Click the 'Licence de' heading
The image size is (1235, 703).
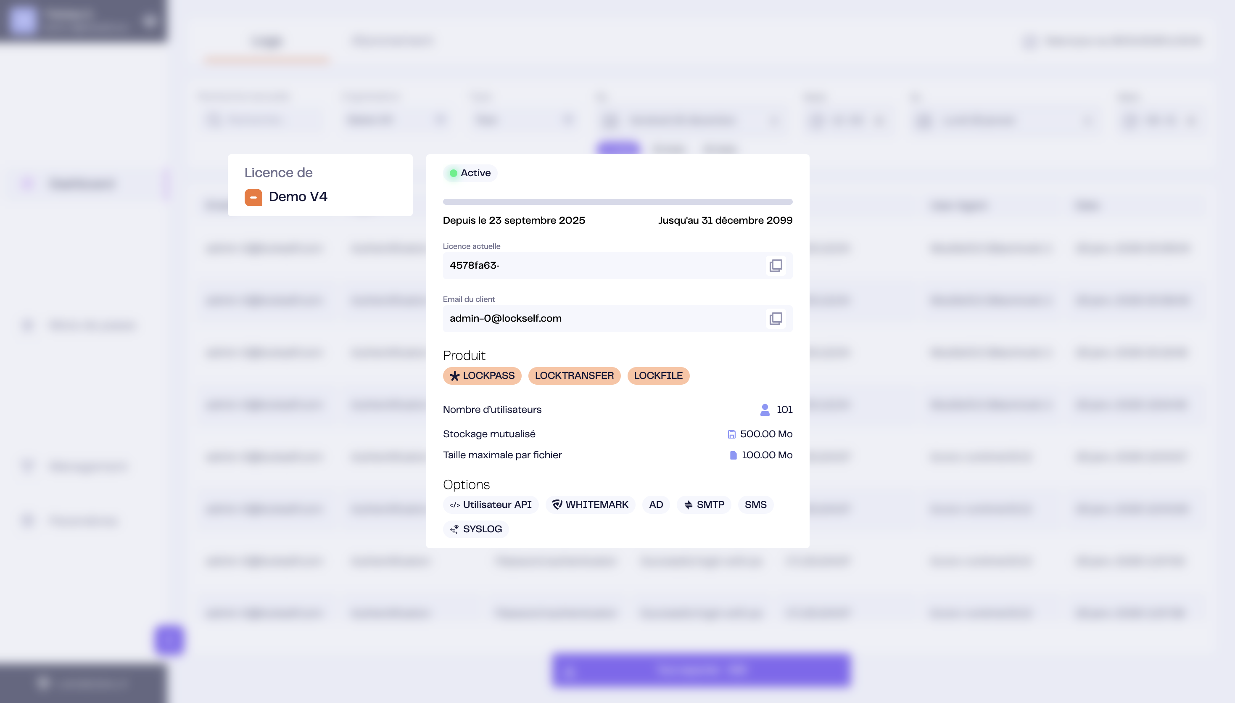(278, 172)
